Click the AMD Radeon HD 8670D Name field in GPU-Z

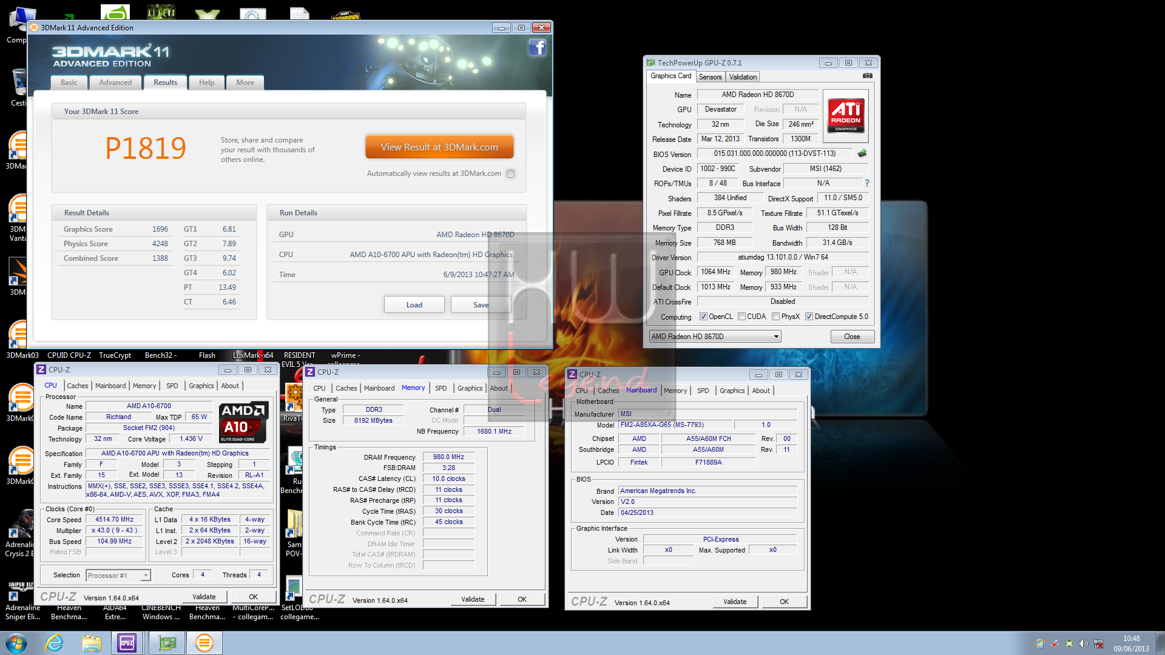pos(757,95)
